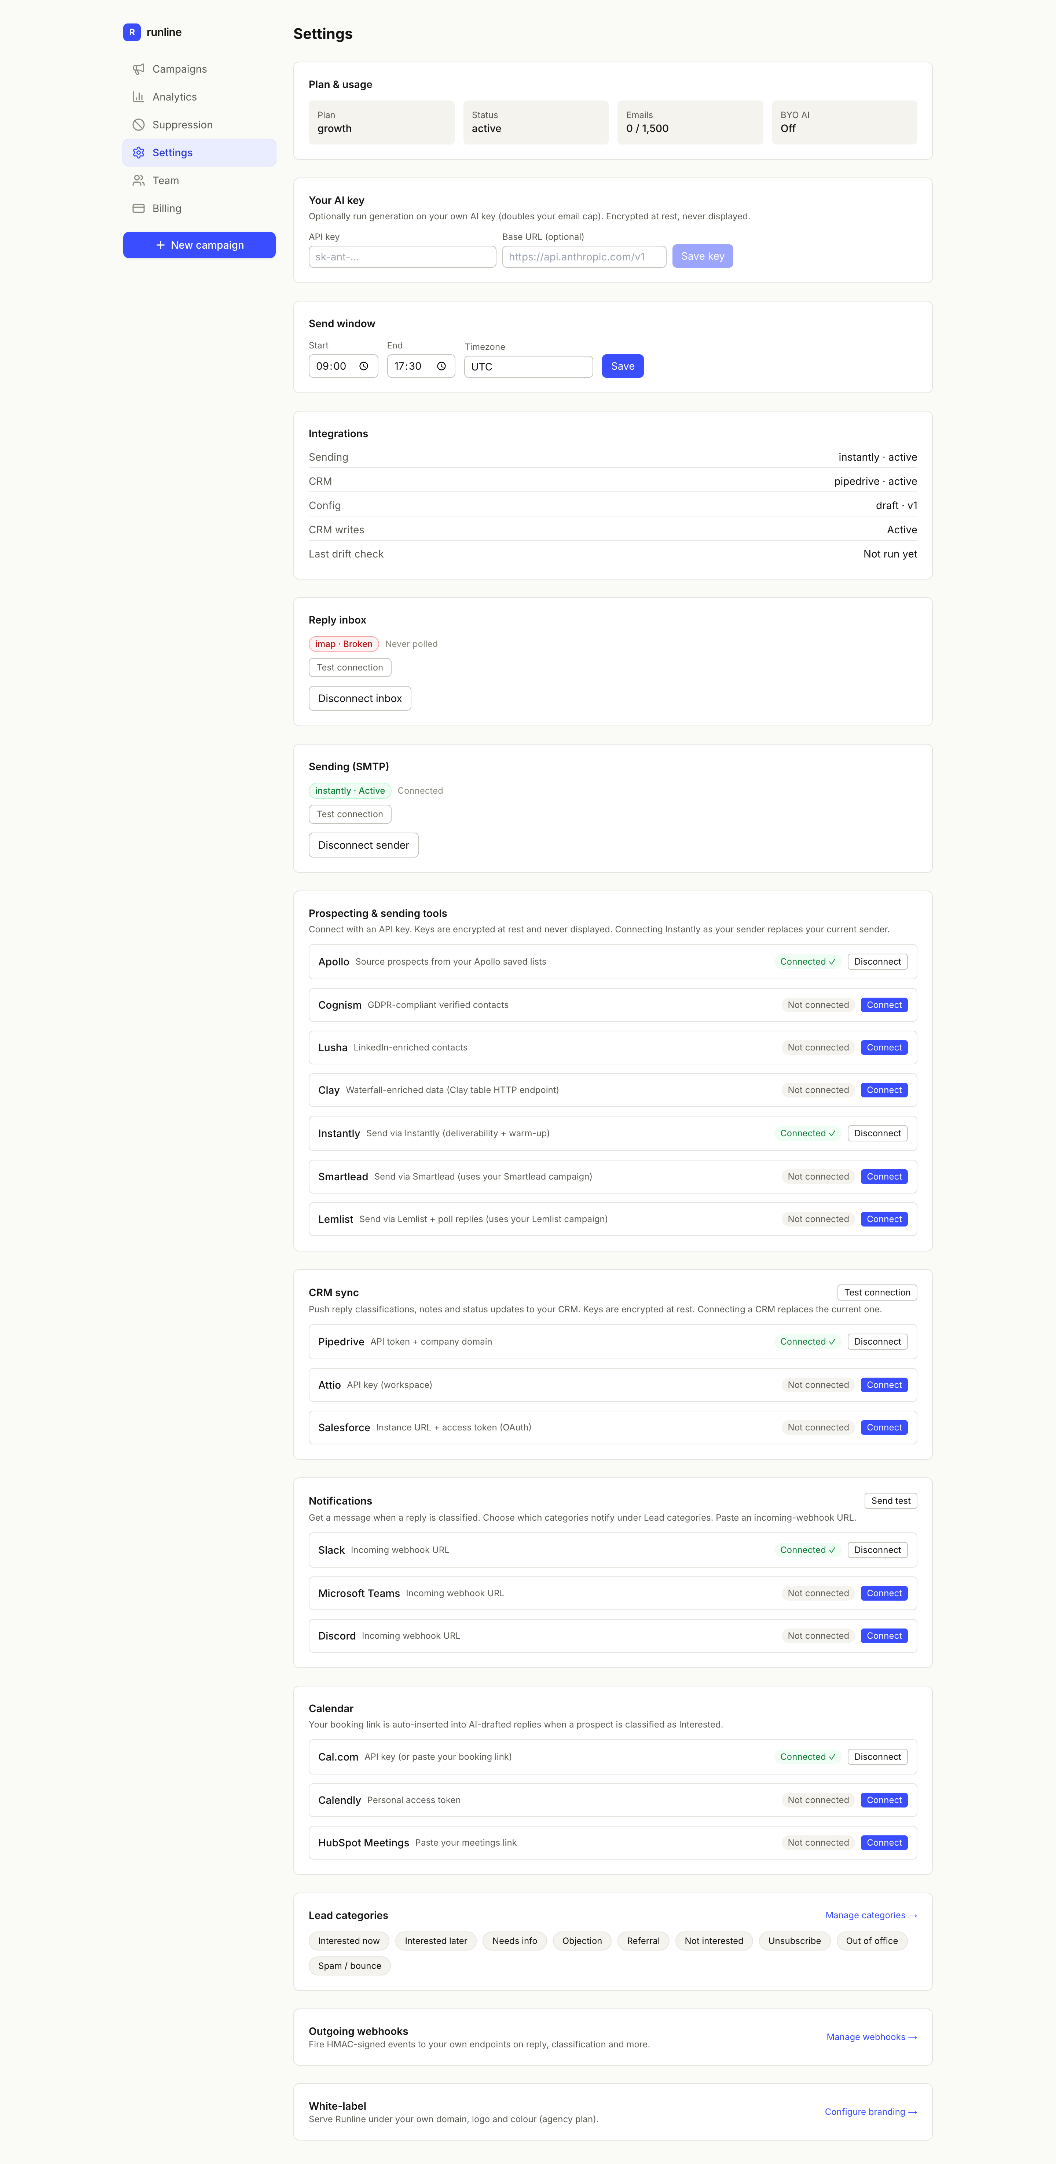Connect Attio CRM
Image resolution: width=1056 pixels, height=2164 pixels.
tap(884, 1385)
